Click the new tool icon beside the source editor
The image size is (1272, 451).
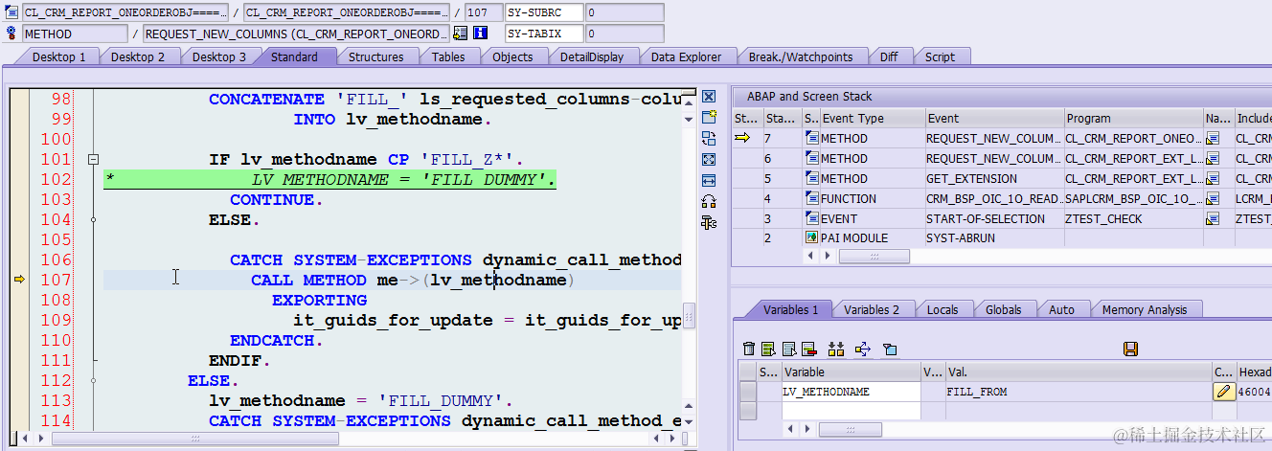[x=709, y=117]
